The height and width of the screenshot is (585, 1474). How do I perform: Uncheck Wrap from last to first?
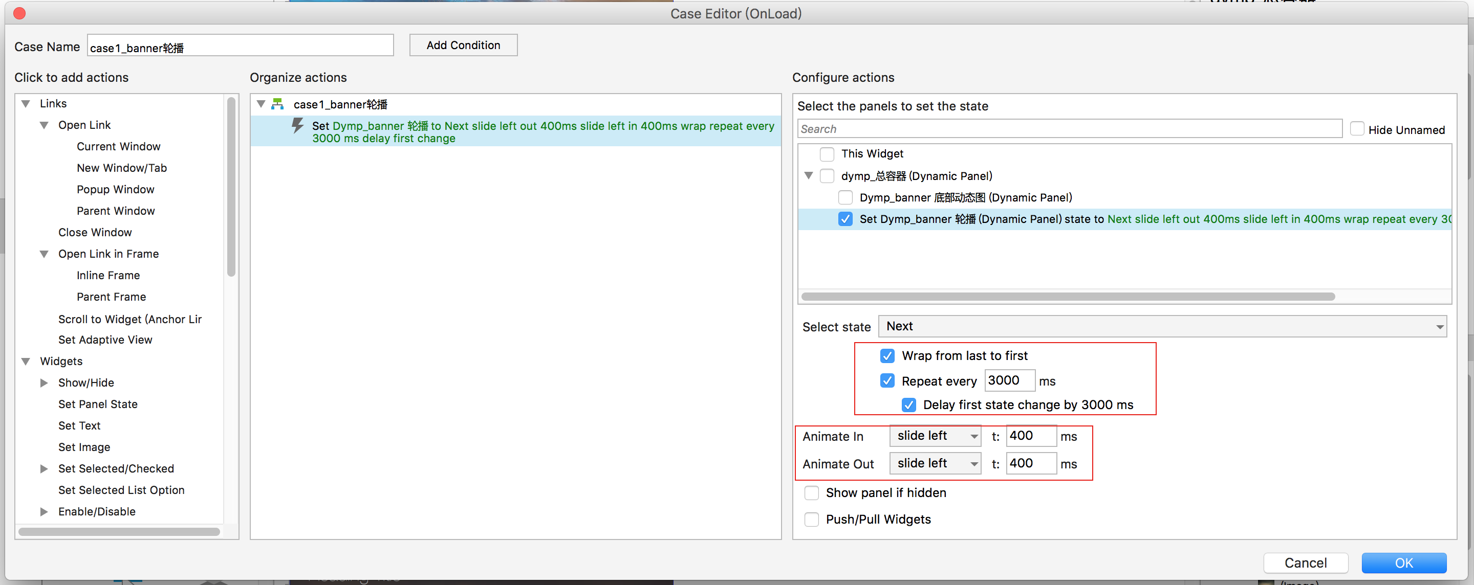pyautogui.click(x=887, y=356)
